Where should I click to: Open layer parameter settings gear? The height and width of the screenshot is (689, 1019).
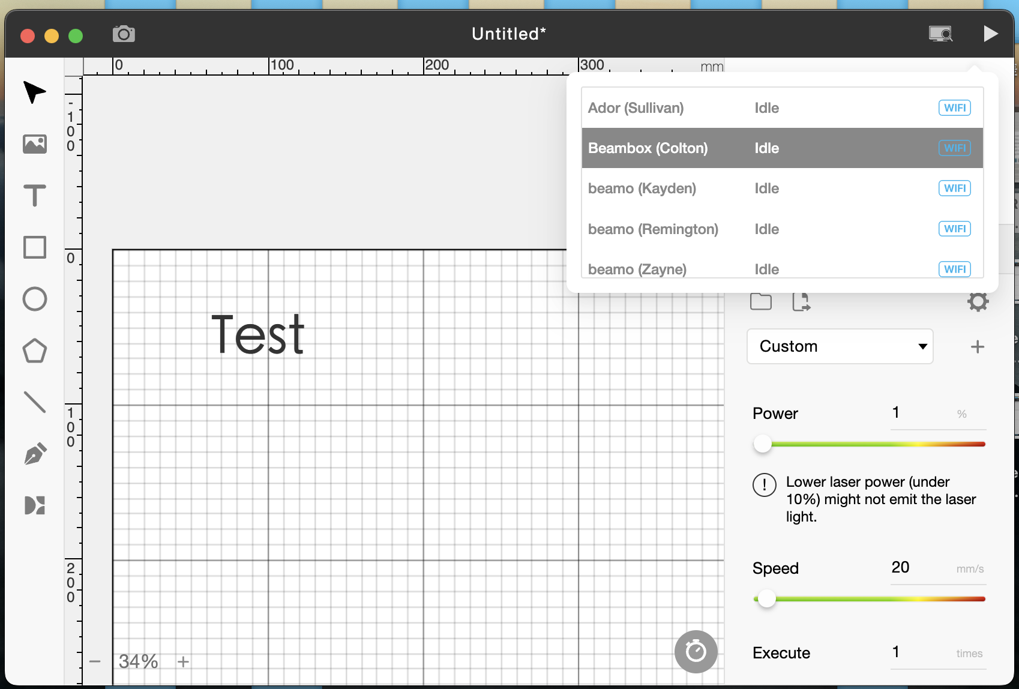coord(978,302)
